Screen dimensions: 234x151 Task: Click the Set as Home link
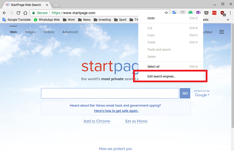point(136,121)
